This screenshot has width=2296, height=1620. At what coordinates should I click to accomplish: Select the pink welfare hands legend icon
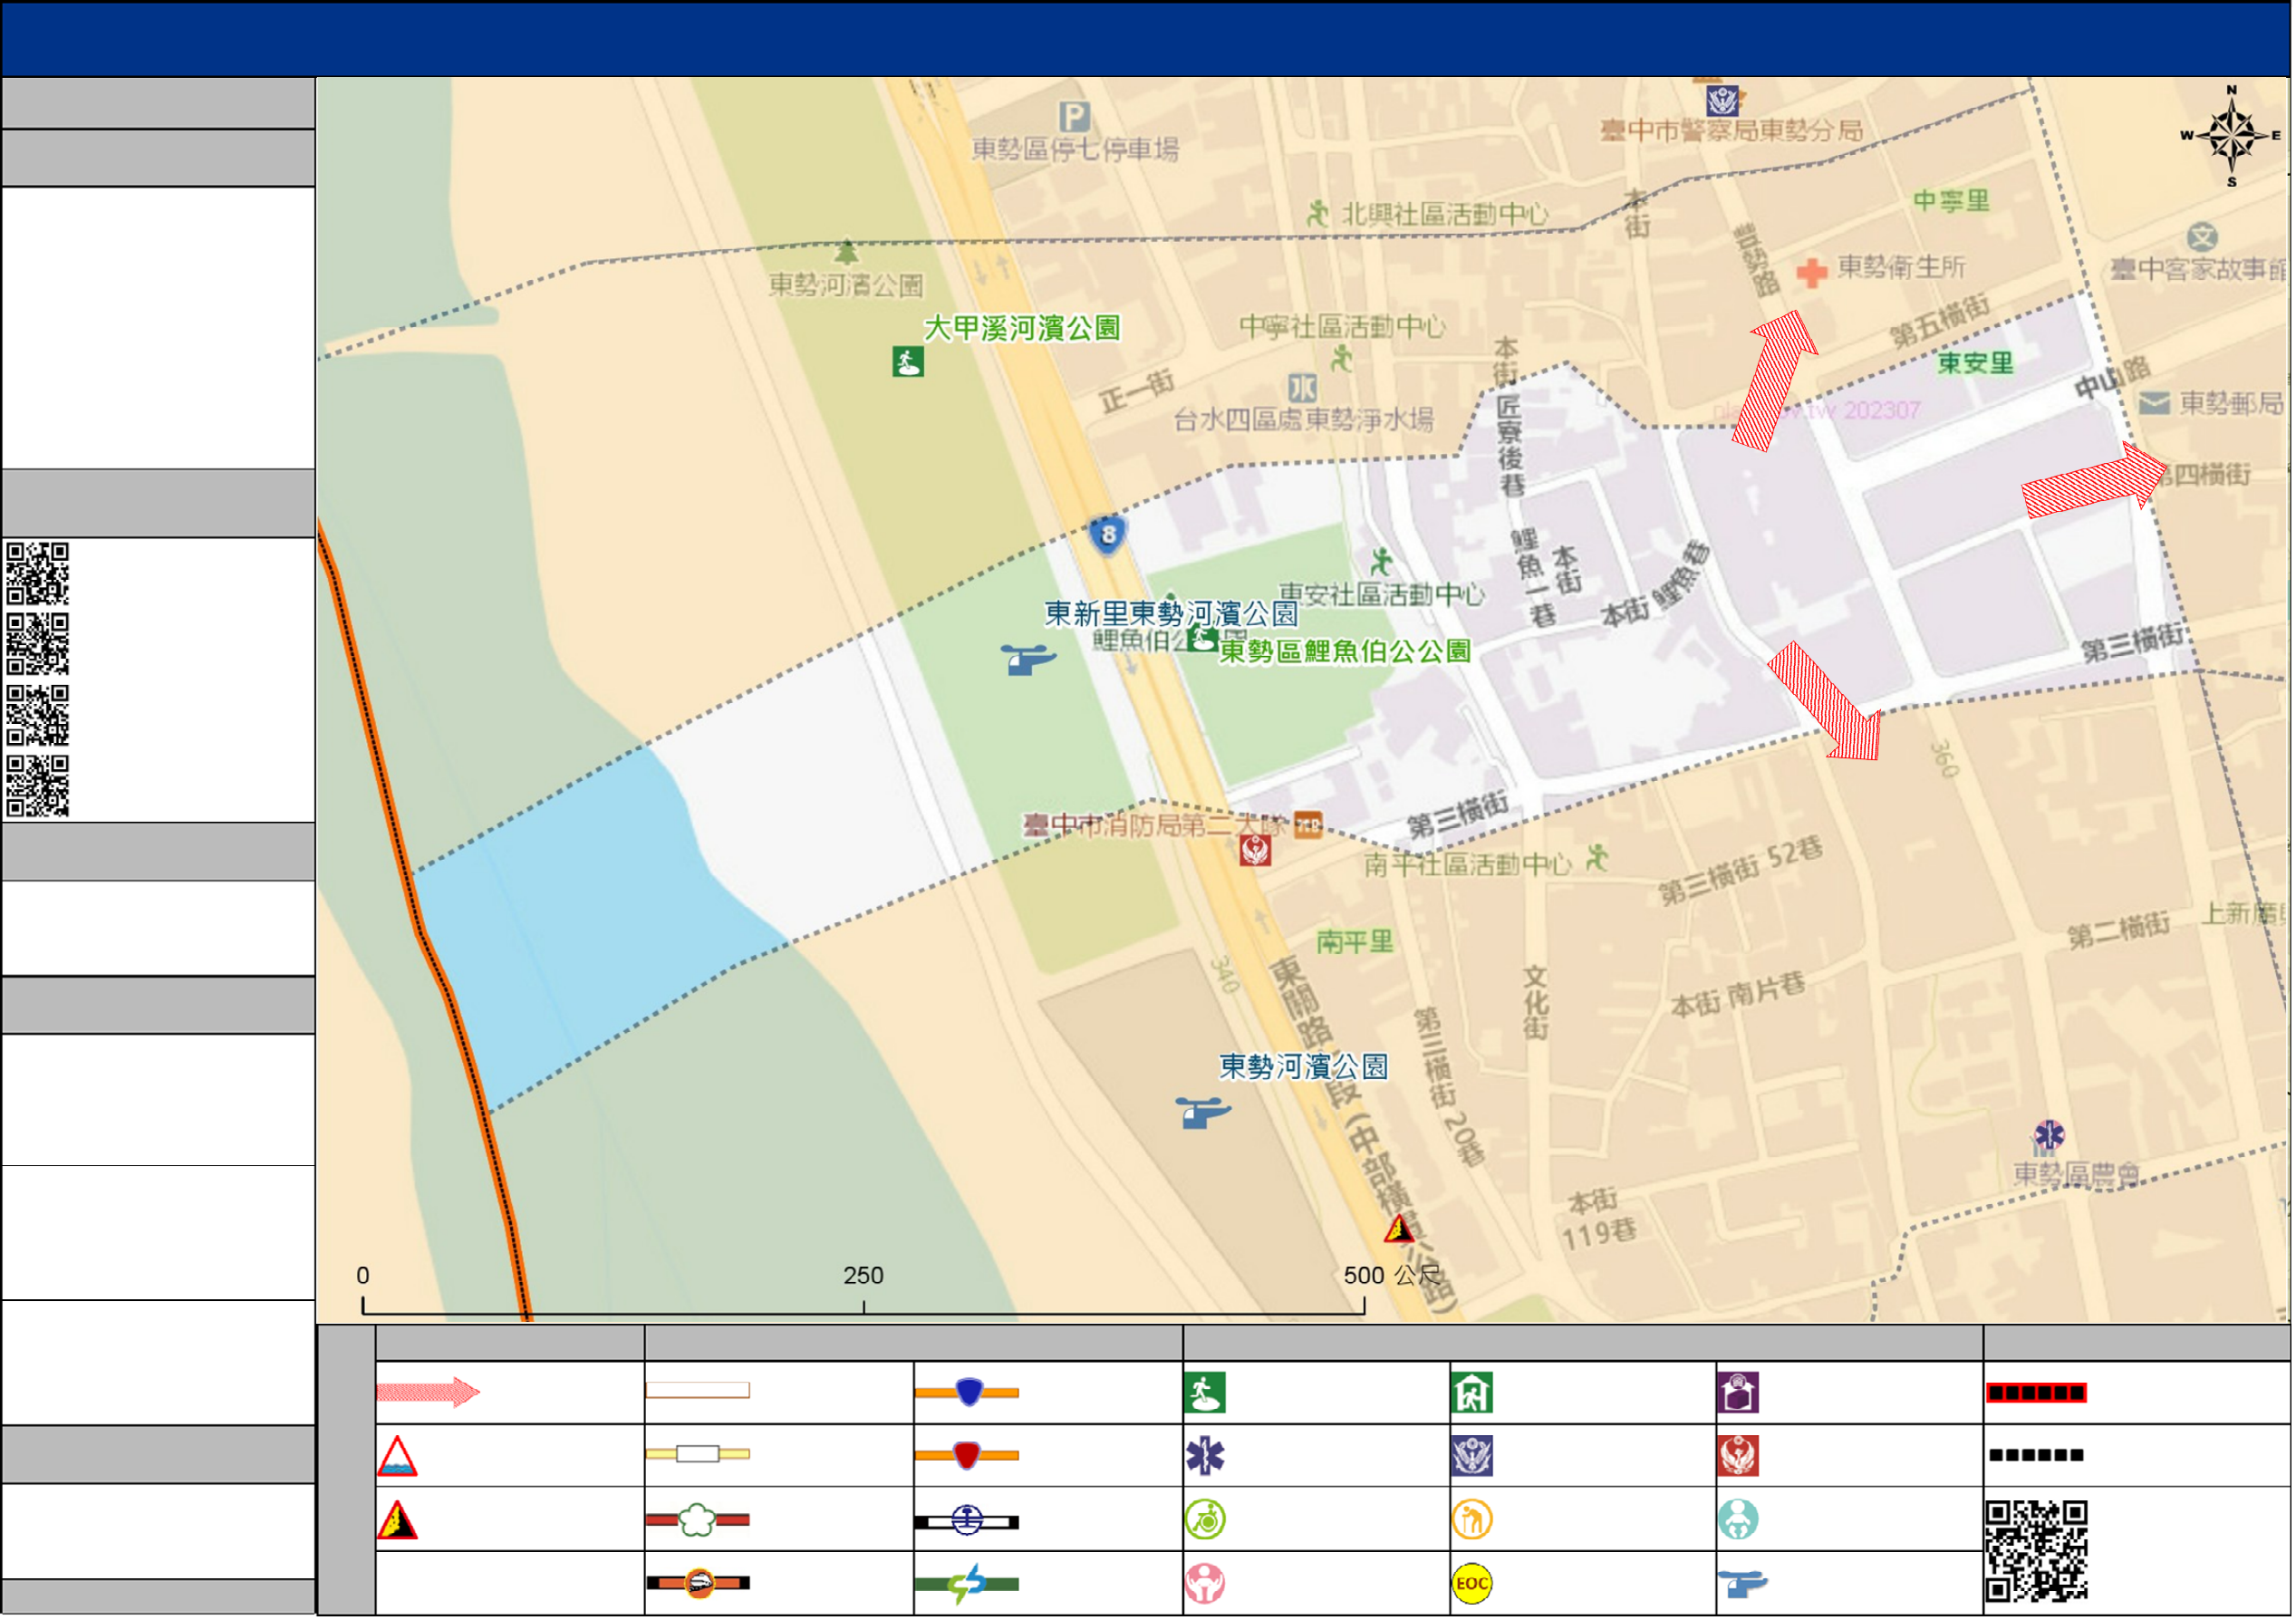(1206, 1586)
